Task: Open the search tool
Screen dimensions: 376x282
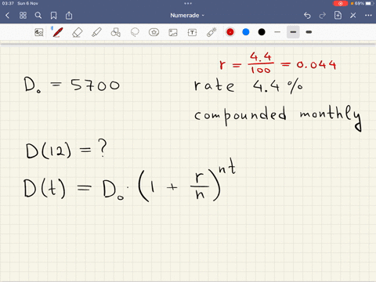Action: (38, 16)
